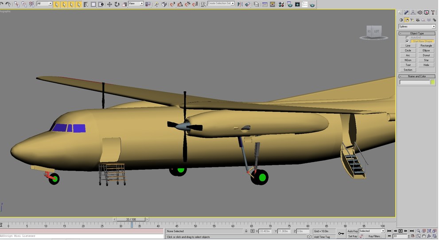443x249 pixels.
Task: Open the Mirror tool
Action: coord(240,4)
